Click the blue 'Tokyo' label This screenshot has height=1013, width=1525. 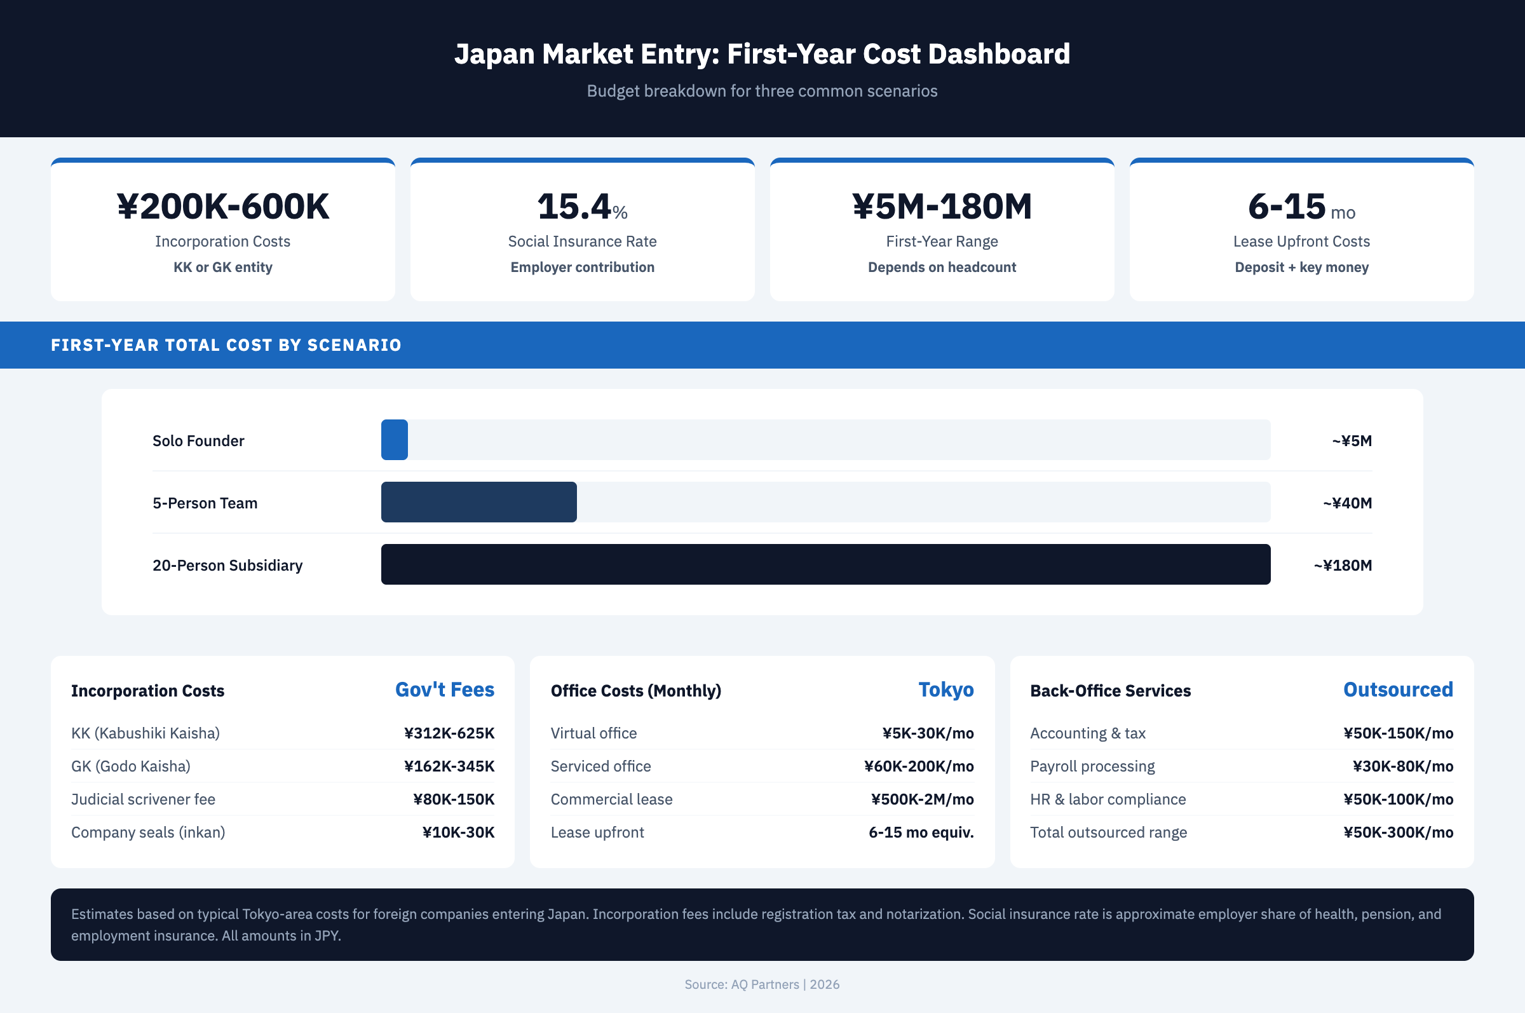tap(946, 690)
